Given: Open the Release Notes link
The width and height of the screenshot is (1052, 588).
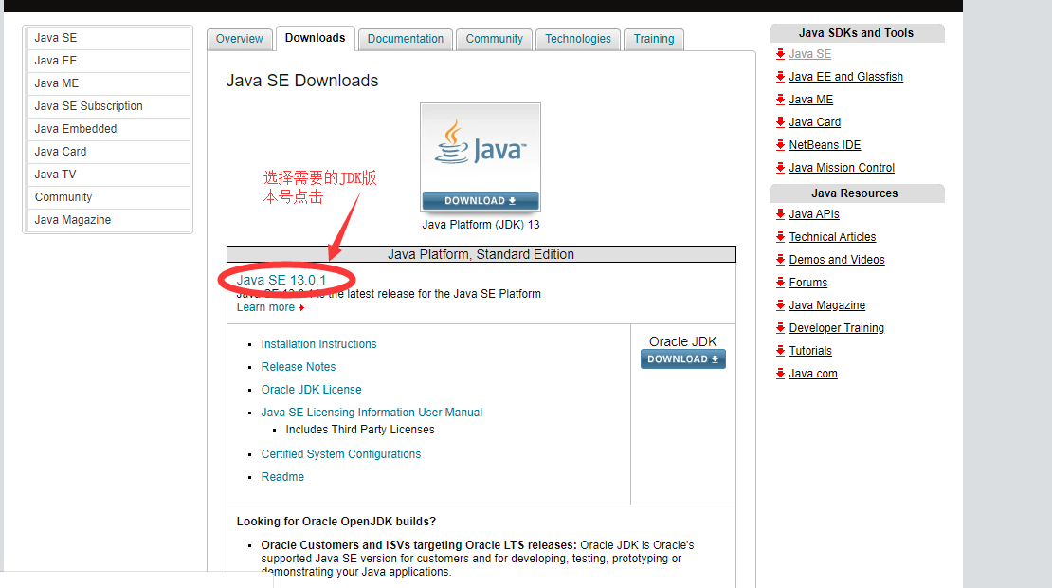Looking at the screenshot, I should 299,366.
